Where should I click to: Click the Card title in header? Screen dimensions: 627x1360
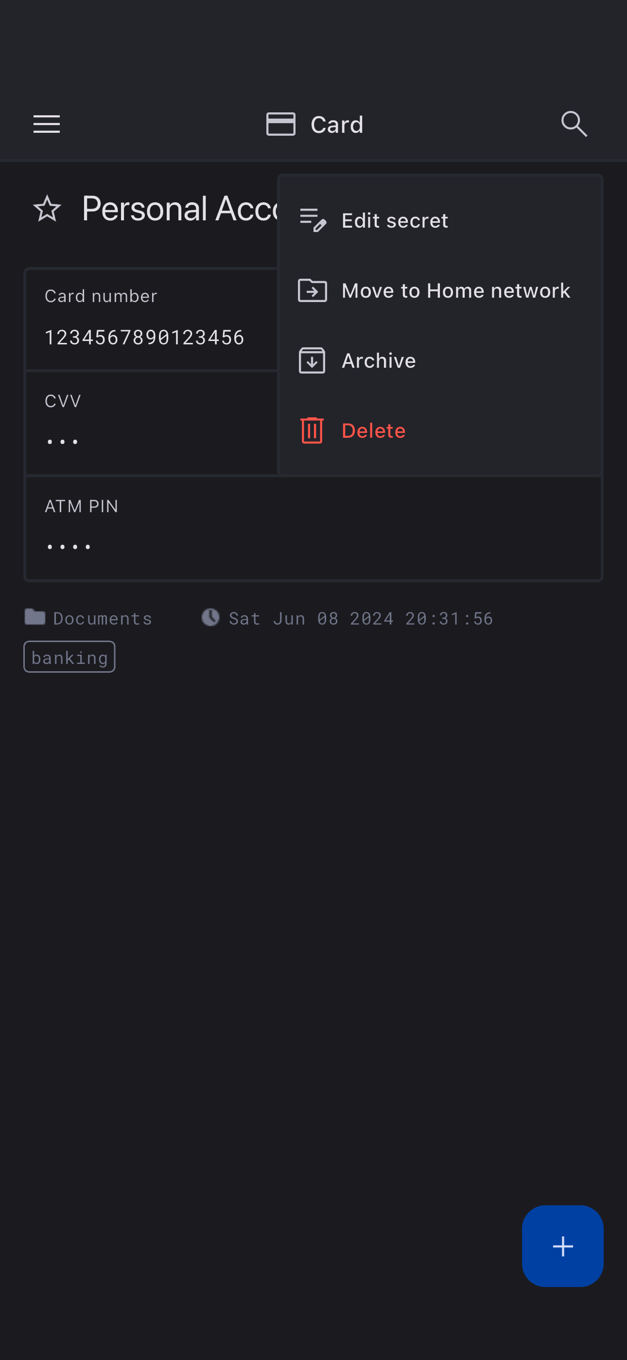point(337,125)
